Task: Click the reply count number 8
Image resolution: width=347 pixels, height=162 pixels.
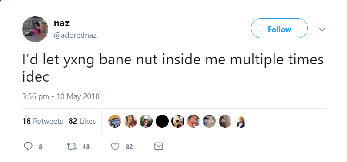Action: 40,147
